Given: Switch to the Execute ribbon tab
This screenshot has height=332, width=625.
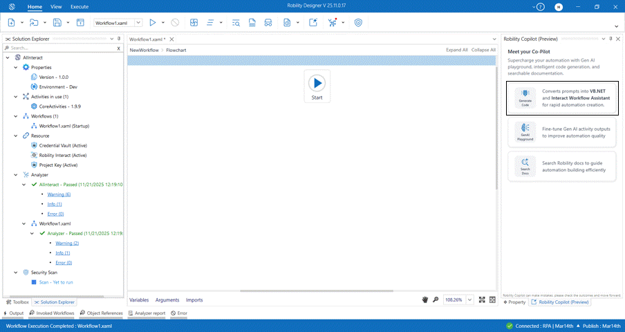Looking at the screenshot, I should 80,6.
